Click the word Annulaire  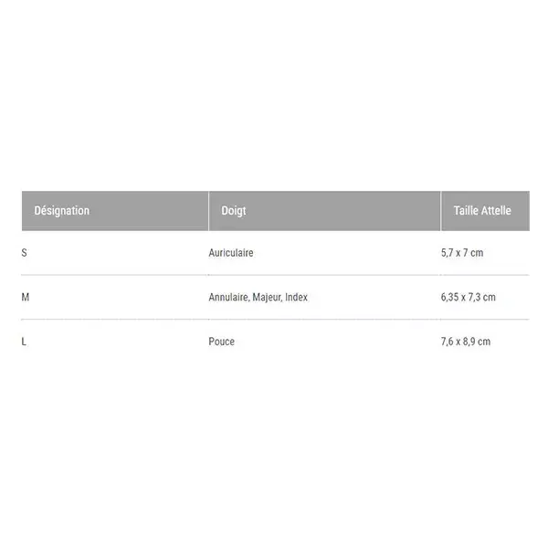click(228, 297)
